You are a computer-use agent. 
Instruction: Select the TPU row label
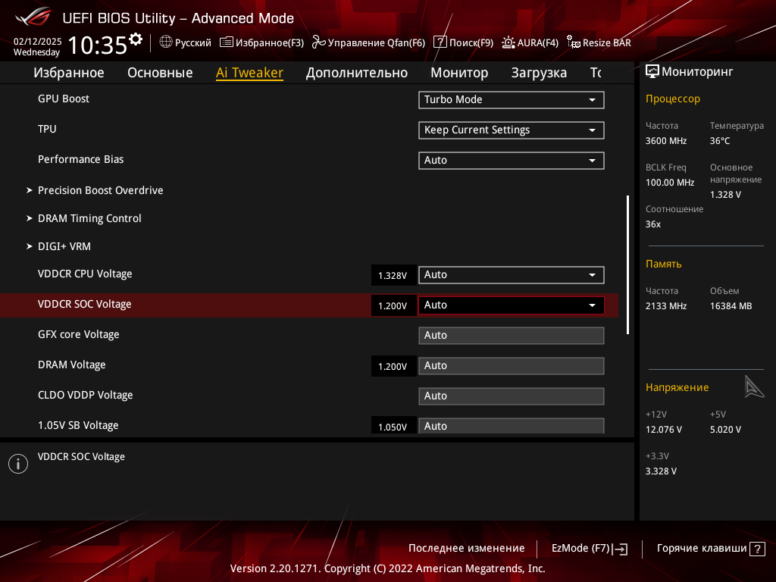47,129
